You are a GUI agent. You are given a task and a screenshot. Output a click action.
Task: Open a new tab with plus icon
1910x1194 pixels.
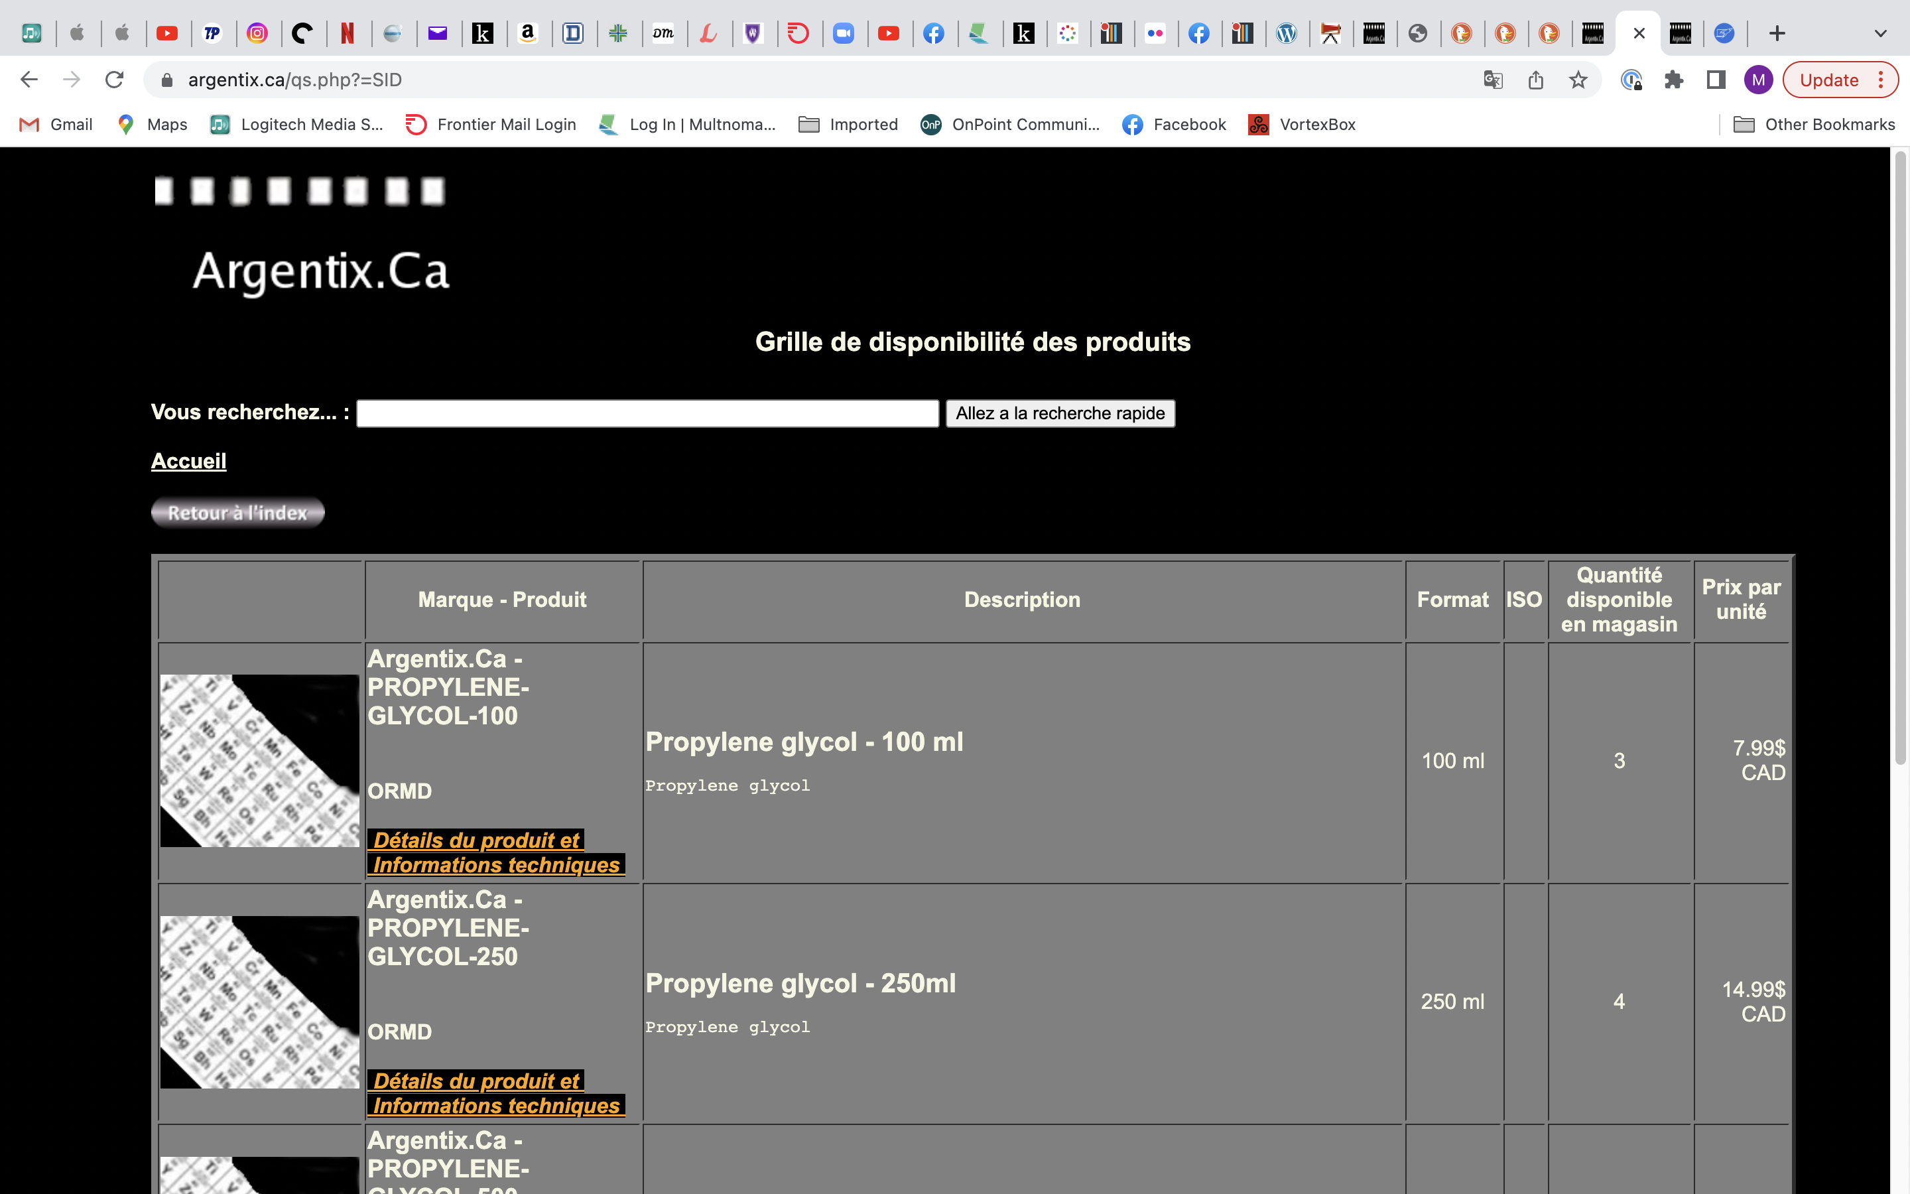click(x=1777, y=33)
